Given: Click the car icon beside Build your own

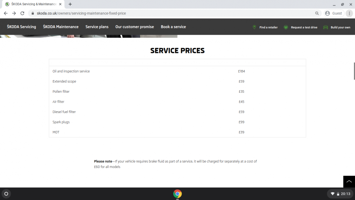Looking at the screenshot, I should point(326,27).
